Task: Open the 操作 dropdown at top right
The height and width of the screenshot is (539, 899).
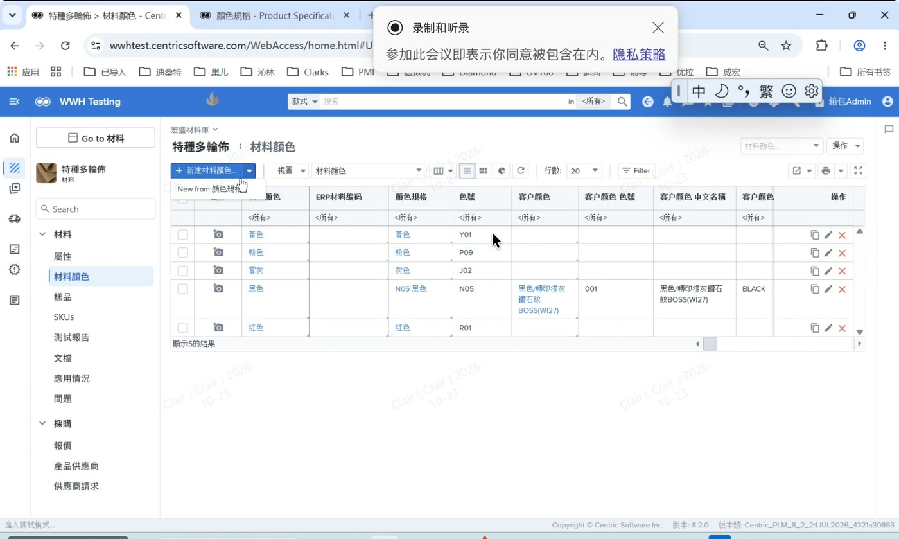Action: click(845, 146)
